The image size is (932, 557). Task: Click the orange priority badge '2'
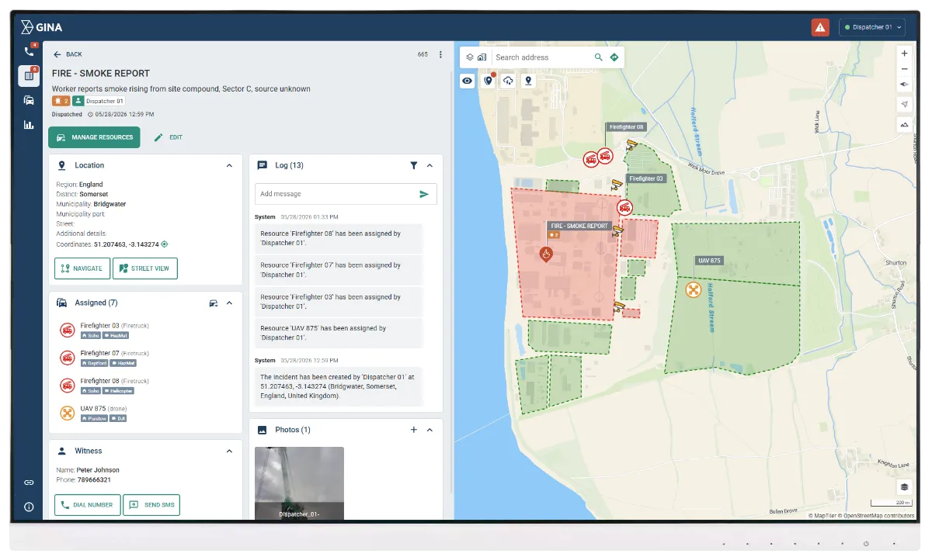point(61,101)
